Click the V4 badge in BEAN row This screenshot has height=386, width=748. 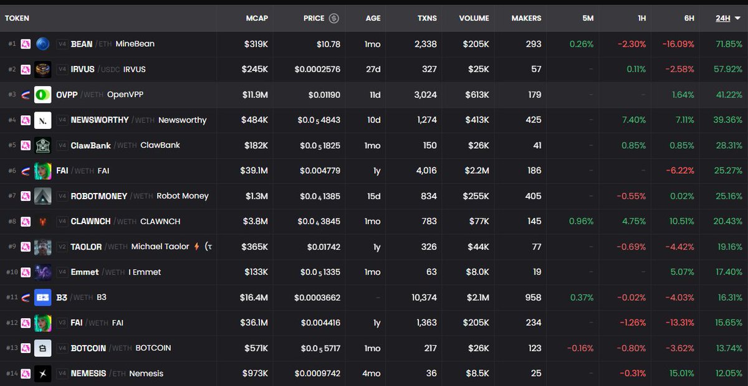coord(62,44)
